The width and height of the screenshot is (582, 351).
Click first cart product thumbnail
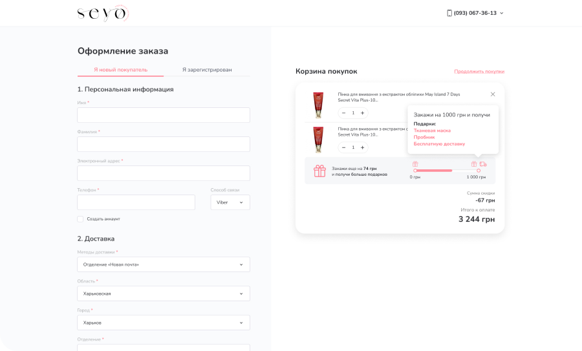(x=318, y=105)
